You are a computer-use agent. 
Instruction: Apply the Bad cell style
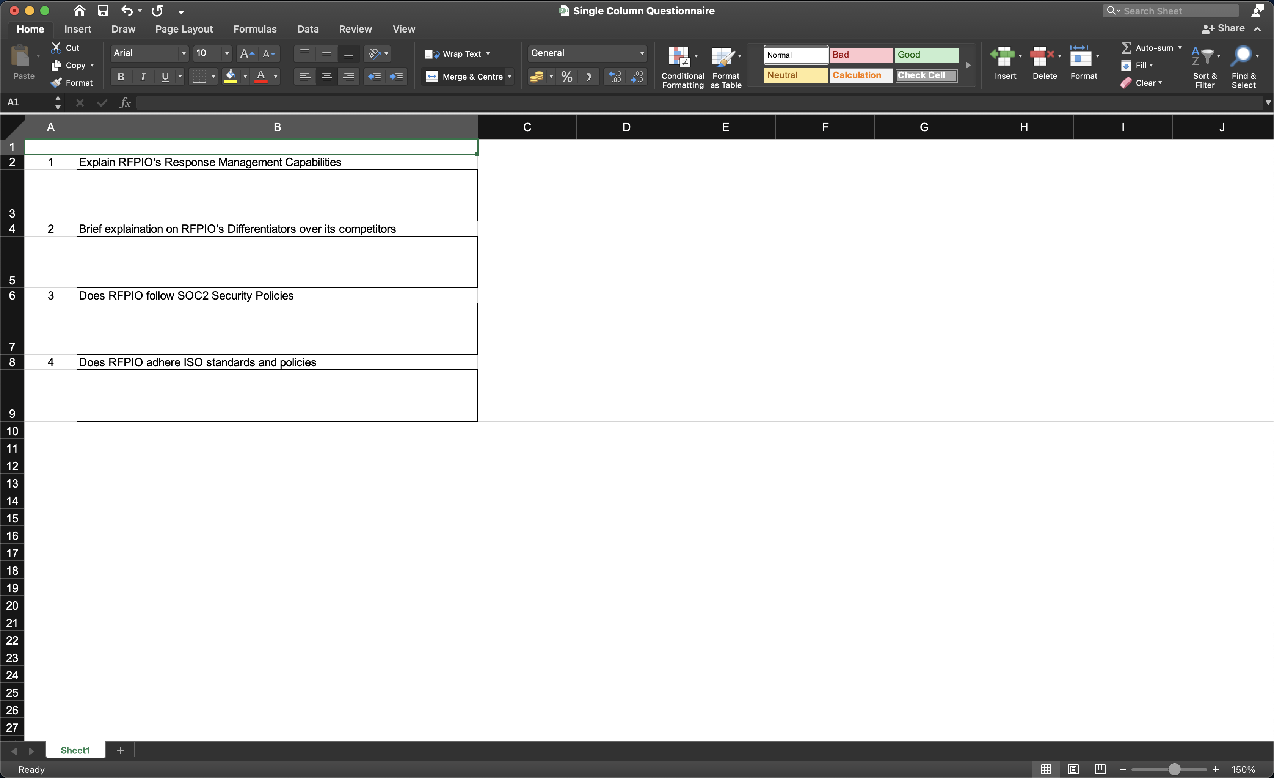click(861, 55)
